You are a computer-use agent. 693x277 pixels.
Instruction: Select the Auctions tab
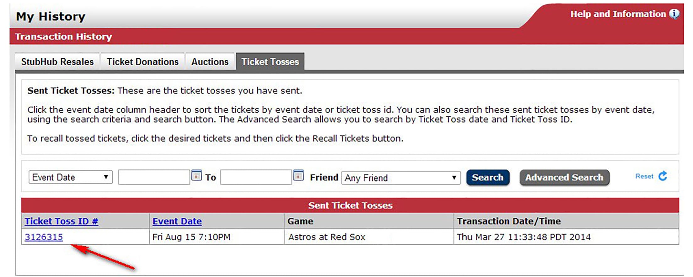[210, 62]
